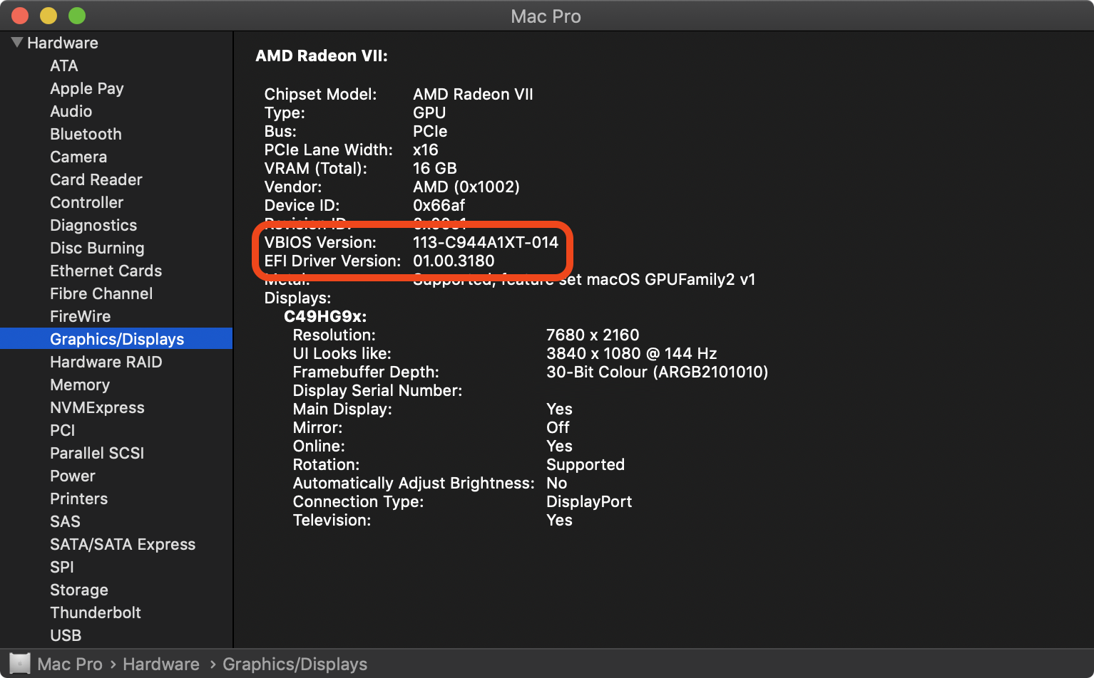Open the Audio hardware section

pyautogui.click(x=71, y=111)
